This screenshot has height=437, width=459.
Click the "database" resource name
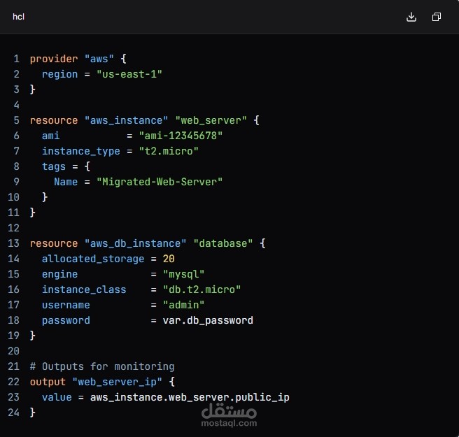[x=223, y=243]
